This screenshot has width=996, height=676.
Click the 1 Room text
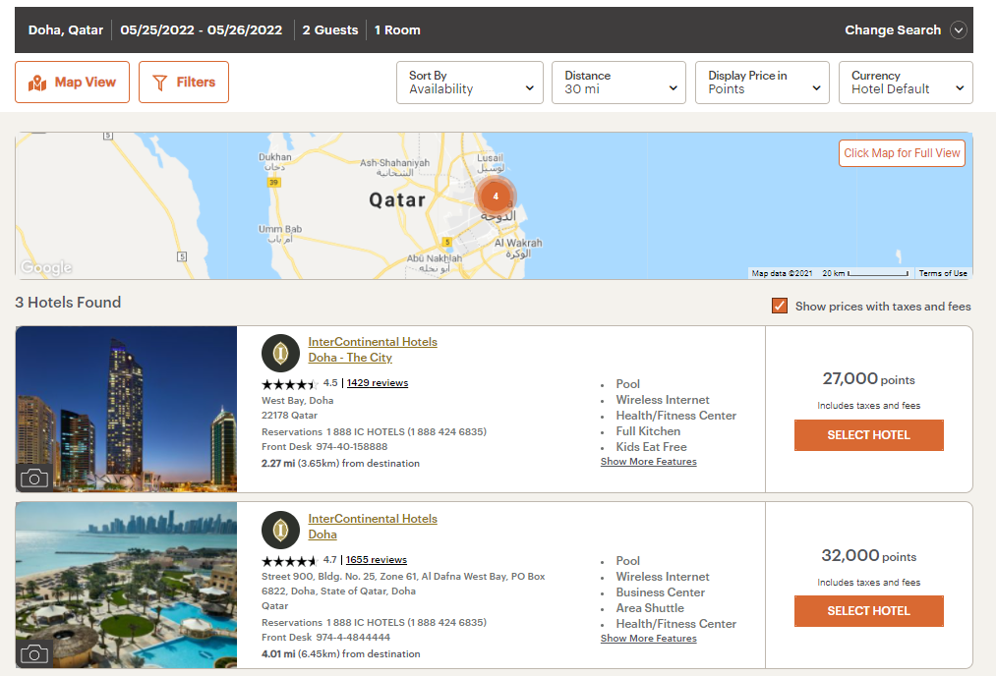coord(397,29)
